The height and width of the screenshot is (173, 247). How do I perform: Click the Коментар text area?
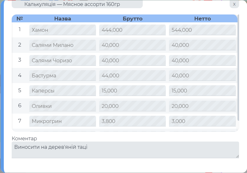pyautogui.click(x=125, y=150)
